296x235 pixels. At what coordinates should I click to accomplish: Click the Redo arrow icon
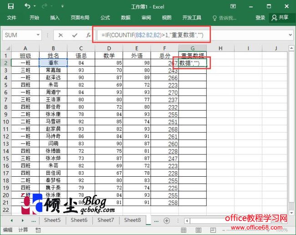(44, 6)
